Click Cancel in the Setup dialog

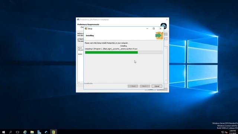coord(157,86)
